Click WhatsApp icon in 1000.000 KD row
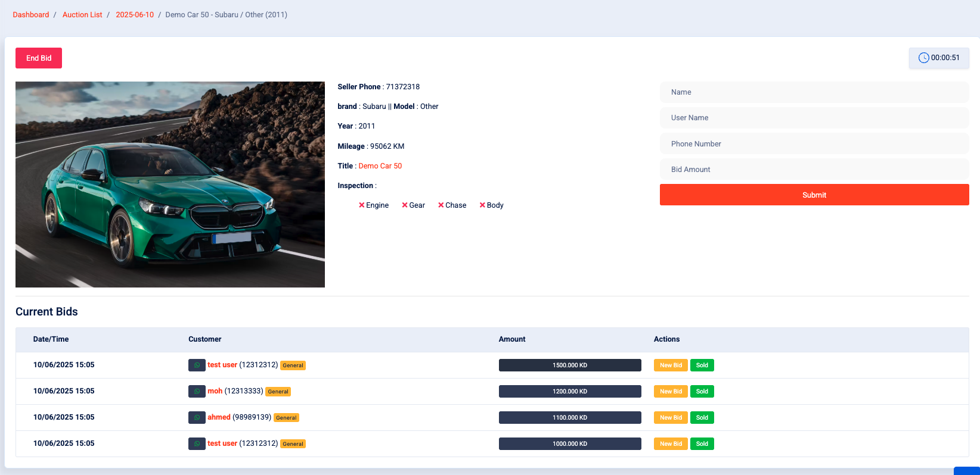 click(x=197, y=444)
